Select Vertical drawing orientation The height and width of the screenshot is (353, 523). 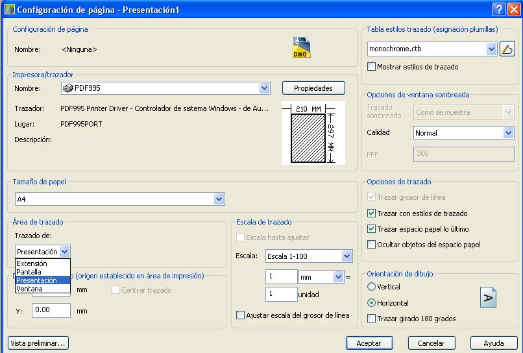tap(372, 287)
